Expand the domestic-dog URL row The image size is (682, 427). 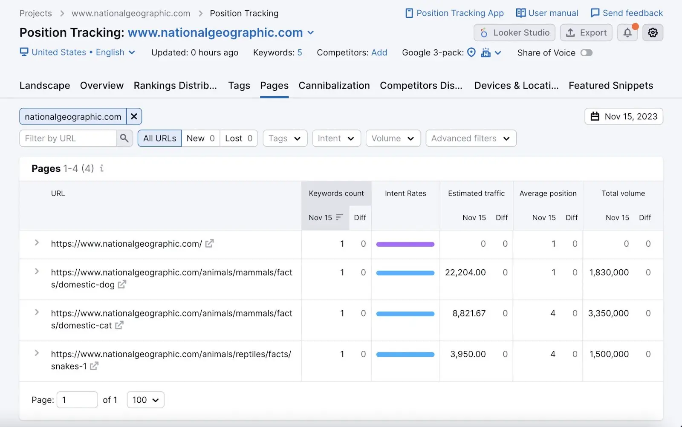(x=37, y=271)
